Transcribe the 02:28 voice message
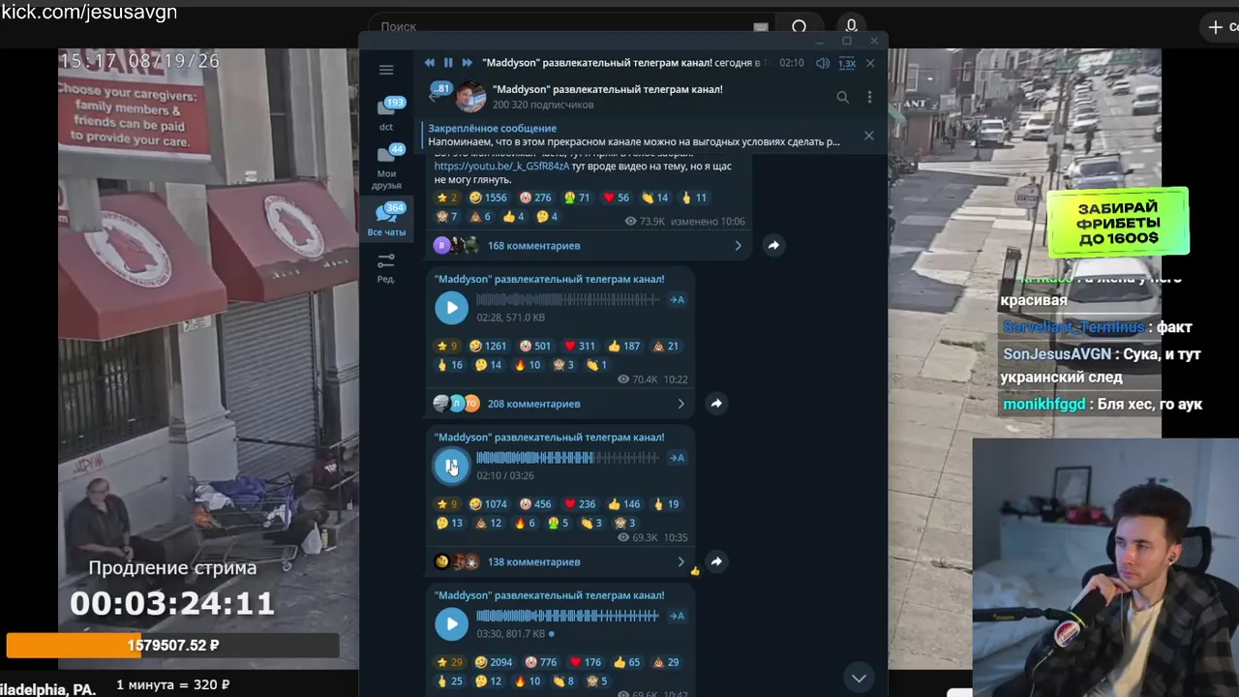The height and width of the screenshot is (697, 1239). click(x=678, y=300)
